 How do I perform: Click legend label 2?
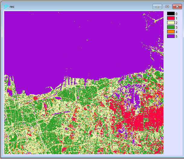point(176,23)
